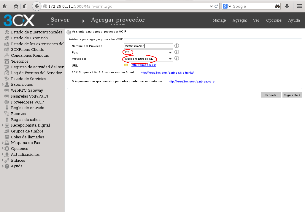The width and height of the screenshot is (305, 212).
Task: Expand the Opciones sidebar node
Action: [2, 149]
